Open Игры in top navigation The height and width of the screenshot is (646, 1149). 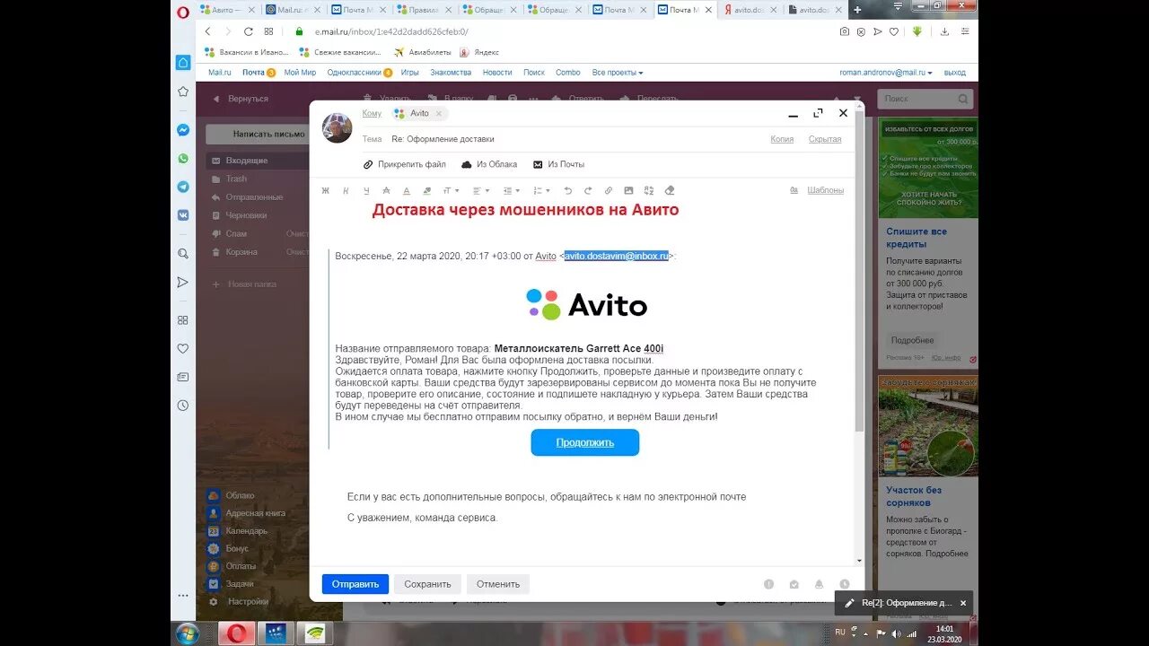point(409,73)
